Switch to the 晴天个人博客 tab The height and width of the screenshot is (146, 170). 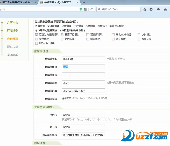click(17, 2)
